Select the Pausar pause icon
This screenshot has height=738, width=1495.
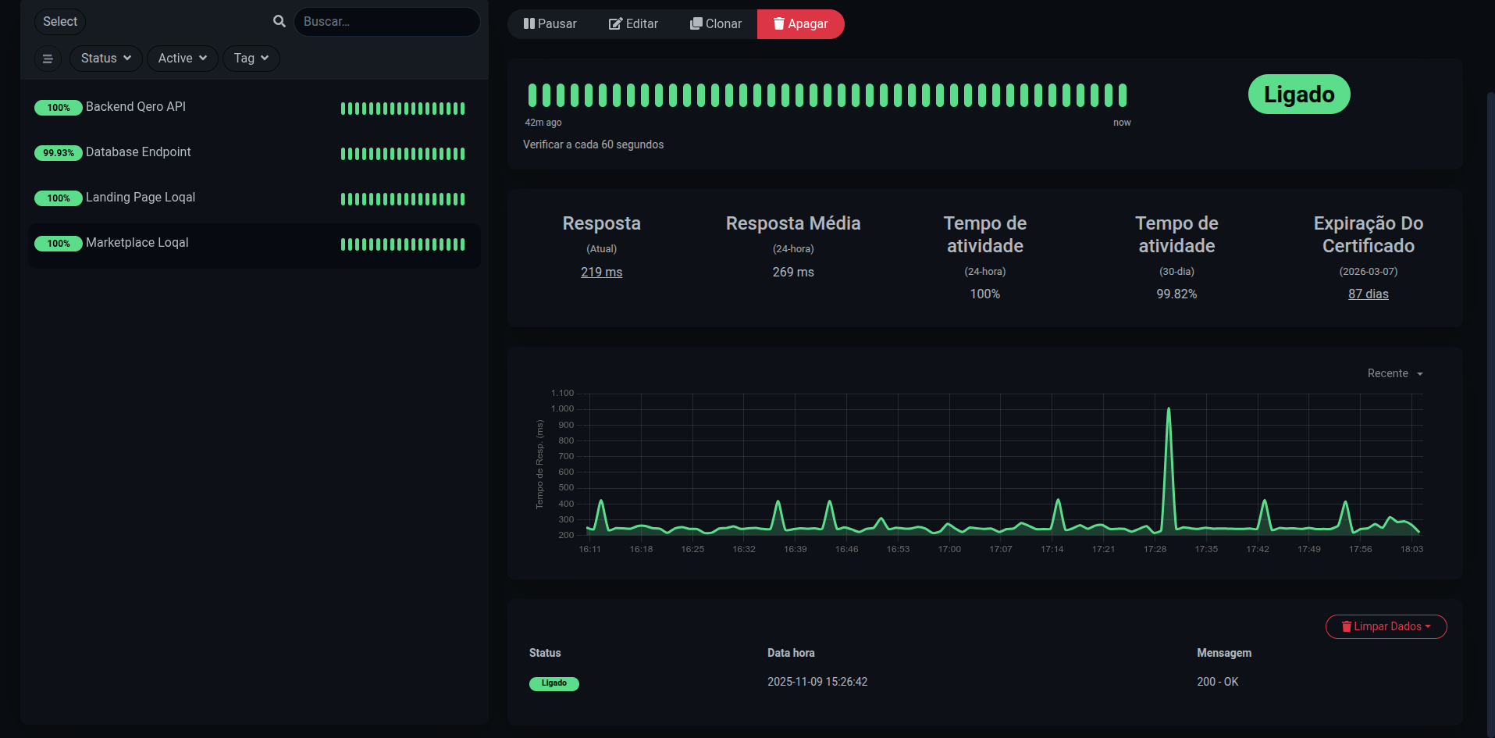(x=529, y=23)
